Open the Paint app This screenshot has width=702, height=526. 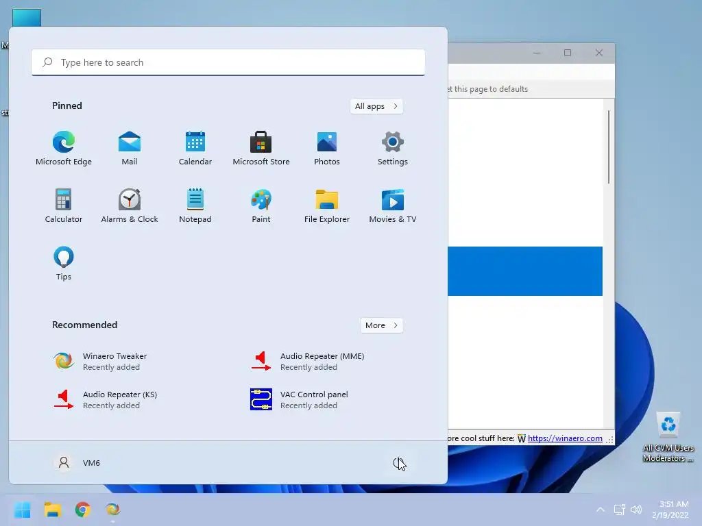pos(261,206)
